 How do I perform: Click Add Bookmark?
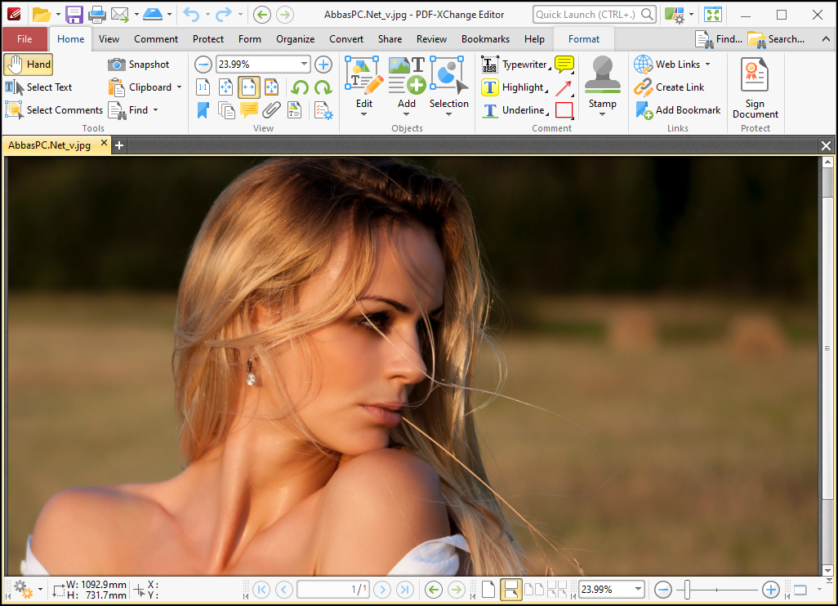pos(677,110)
